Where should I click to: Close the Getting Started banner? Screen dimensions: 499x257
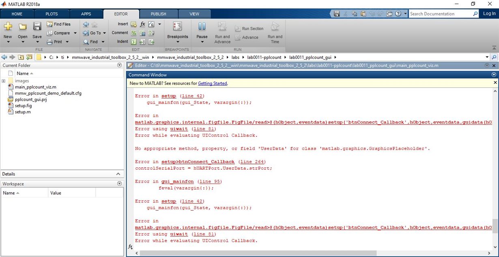[x=495, y=83]
